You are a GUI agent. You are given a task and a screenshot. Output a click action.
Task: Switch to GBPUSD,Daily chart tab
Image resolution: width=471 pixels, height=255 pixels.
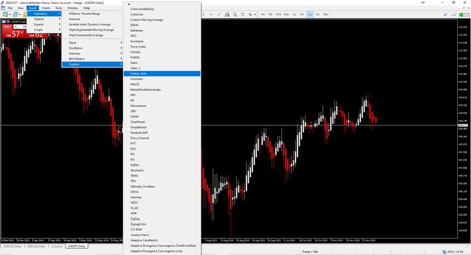tap(37, 247)
